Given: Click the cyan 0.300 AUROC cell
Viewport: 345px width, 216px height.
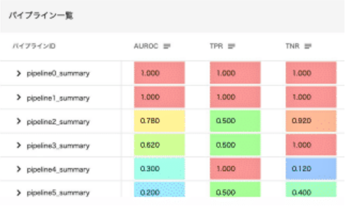Looking at the screenshot, I should [x=159, y=169].
